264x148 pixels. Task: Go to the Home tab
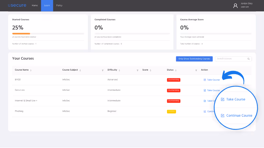click(x=35, y=6)
